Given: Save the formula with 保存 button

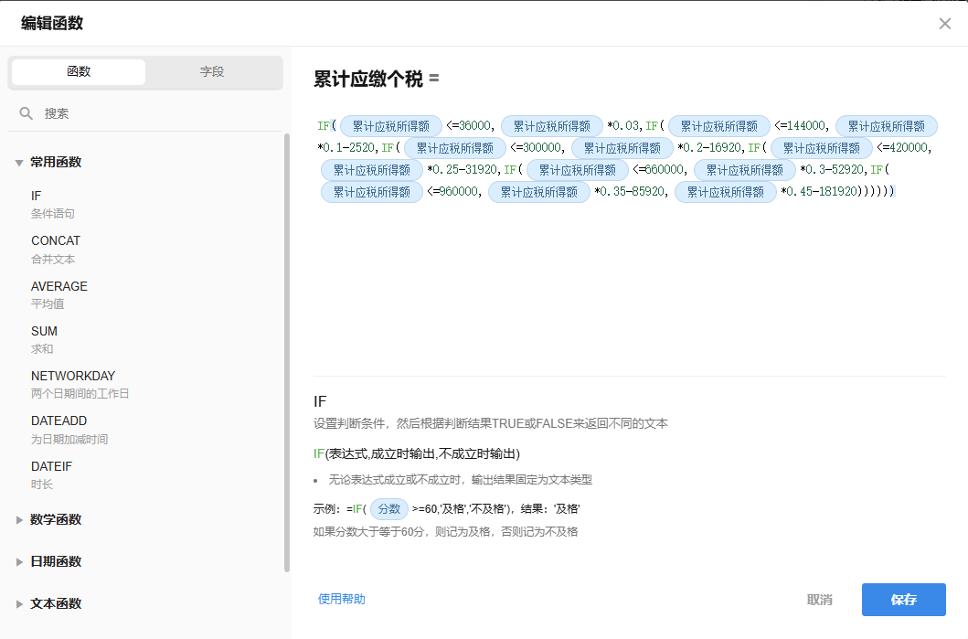Looking at the screenshot, I should click(x=903, y=600).
